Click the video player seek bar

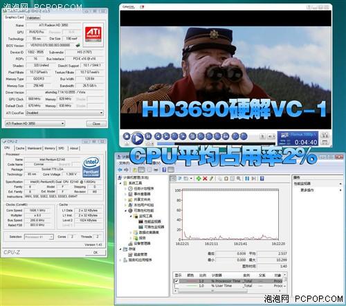coord(216,143)
